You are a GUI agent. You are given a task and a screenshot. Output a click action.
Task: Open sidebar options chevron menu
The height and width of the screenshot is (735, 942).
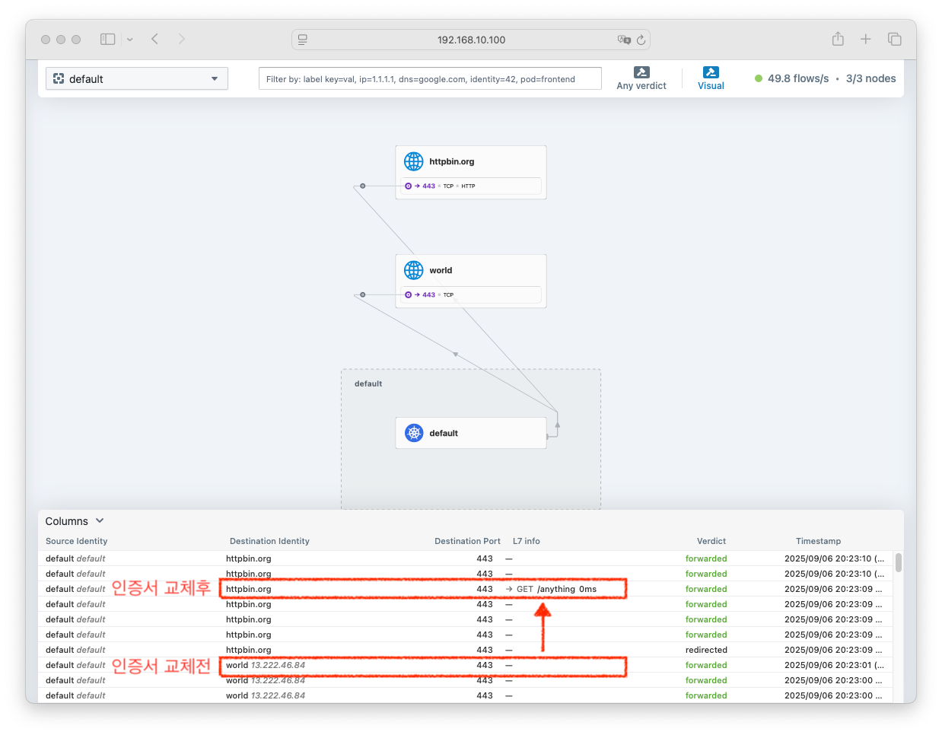130,40
